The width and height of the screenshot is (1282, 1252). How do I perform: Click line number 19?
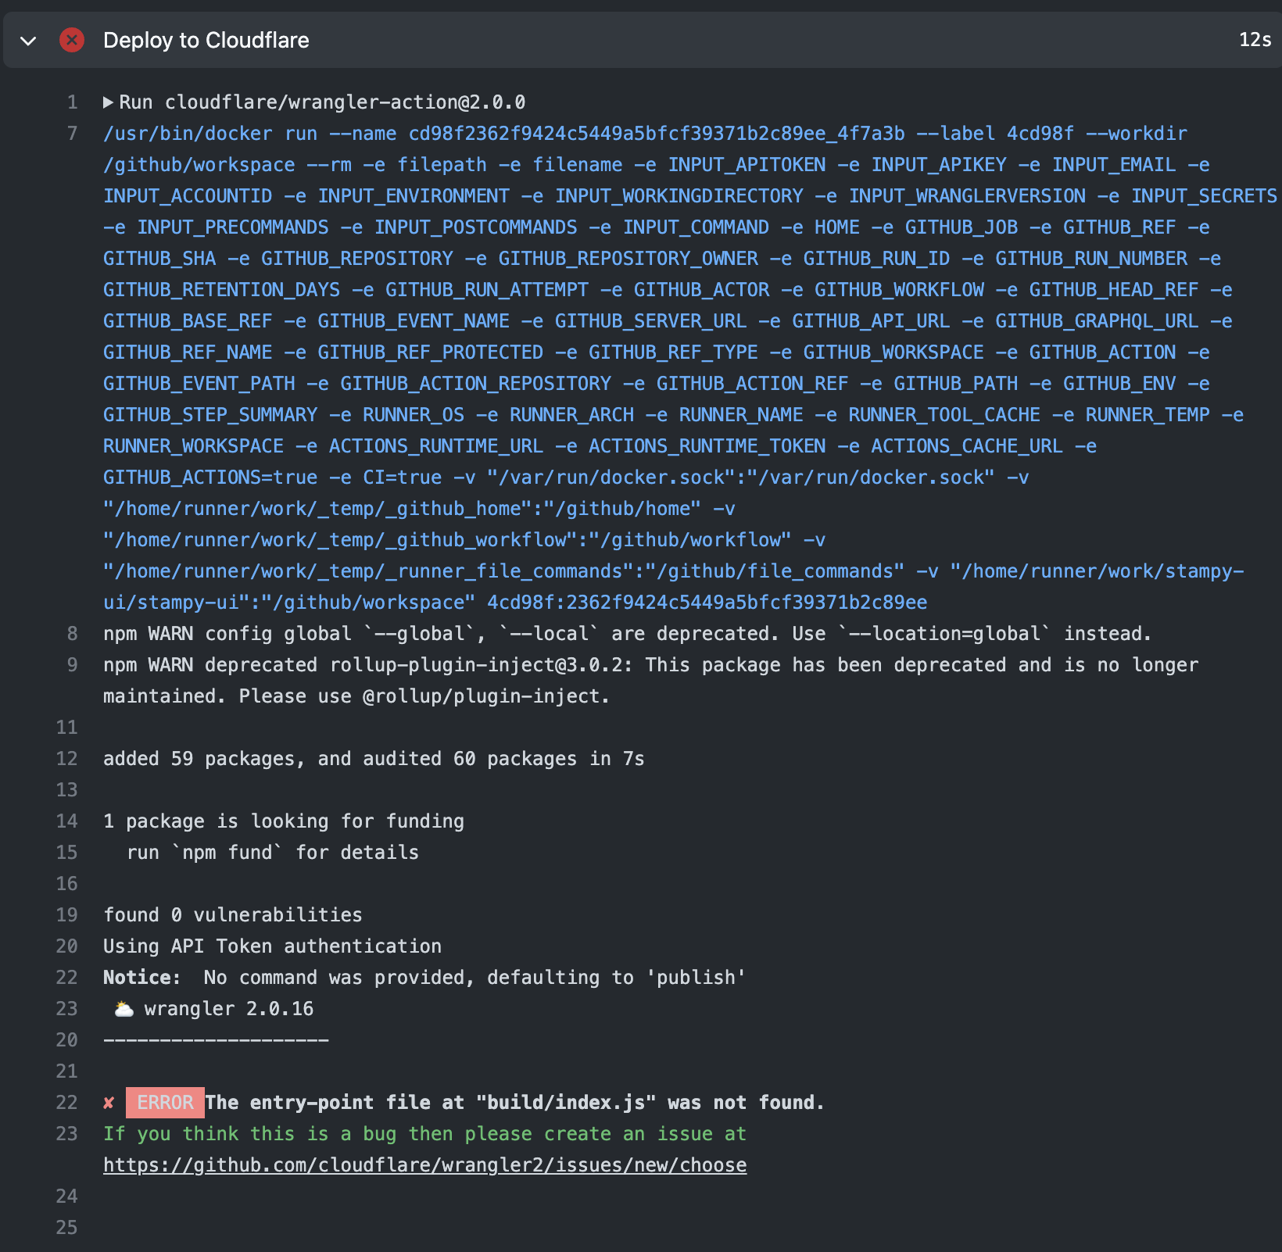(x=67, y=915)
